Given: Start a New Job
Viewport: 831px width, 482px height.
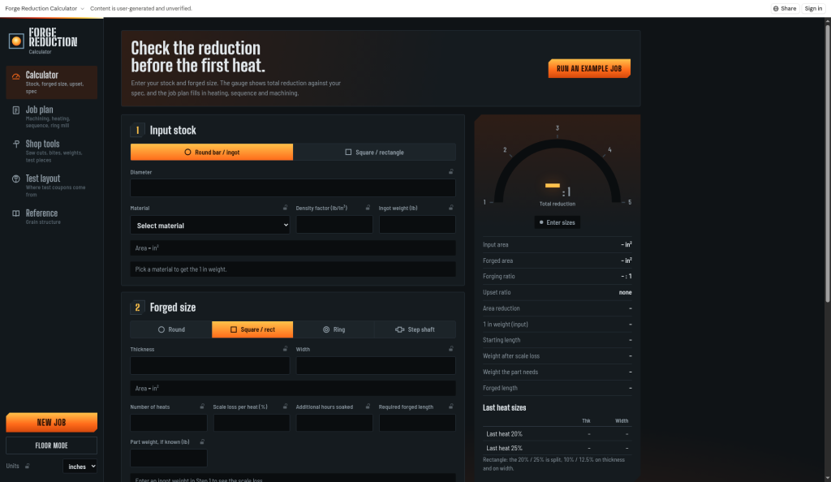Looking at the screenshot, I should pos(51,422).
